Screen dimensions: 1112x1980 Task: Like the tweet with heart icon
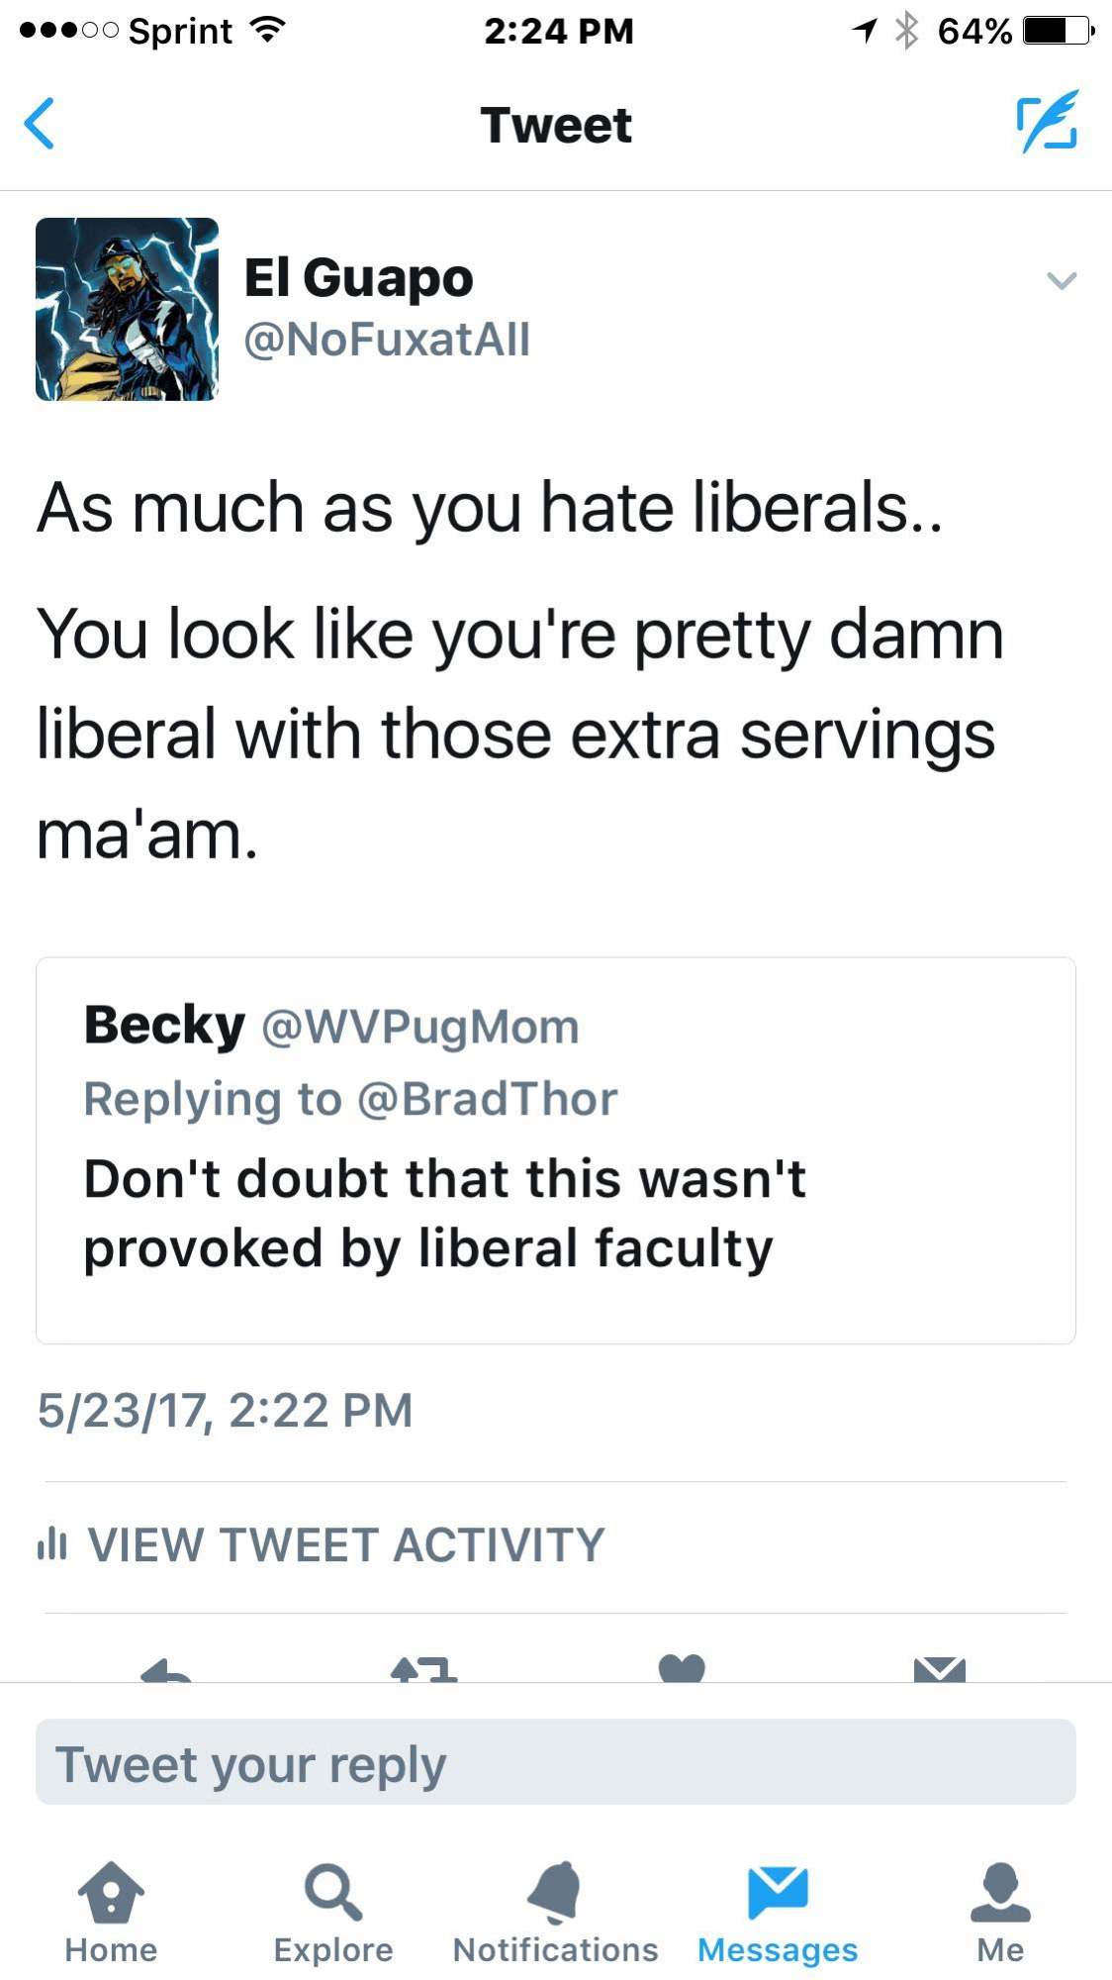pos(682,1669)
